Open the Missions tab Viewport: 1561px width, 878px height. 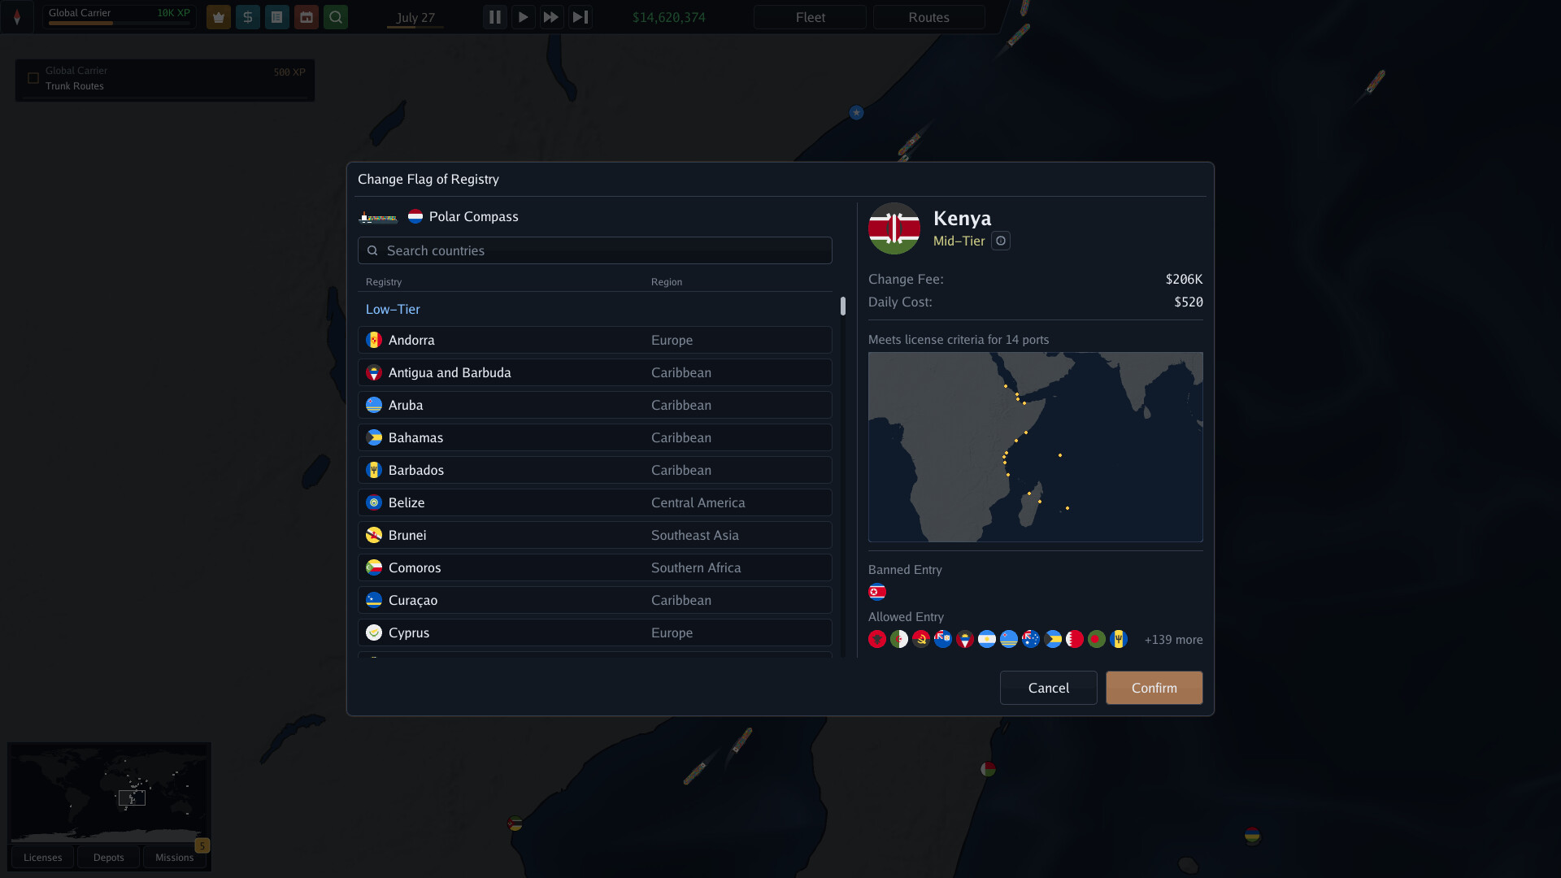pyautogui.click(x=174, y=857)
